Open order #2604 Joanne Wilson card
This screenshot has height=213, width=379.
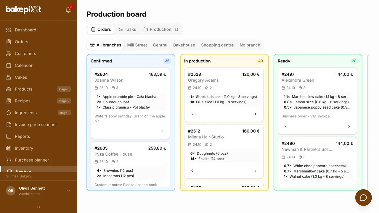pos(130,103)
